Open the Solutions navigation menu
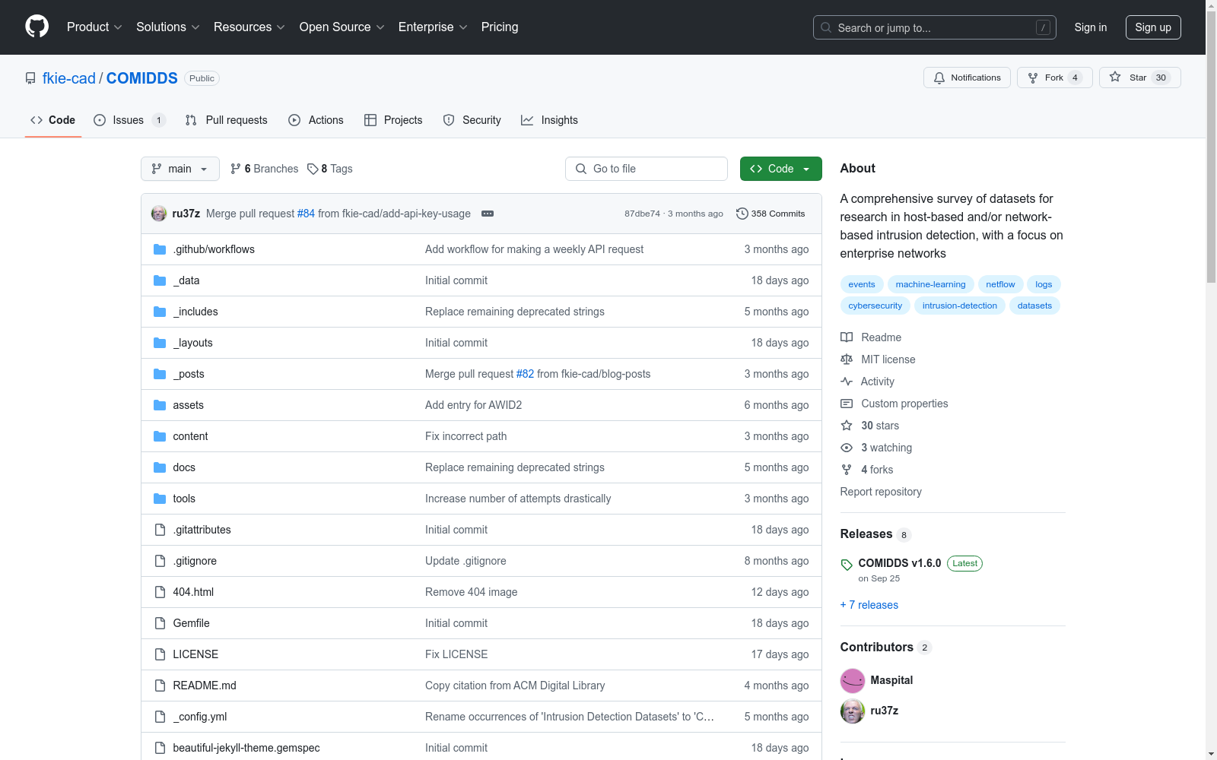This screenshot has width=1217, height=760. [x=167, y=27]
